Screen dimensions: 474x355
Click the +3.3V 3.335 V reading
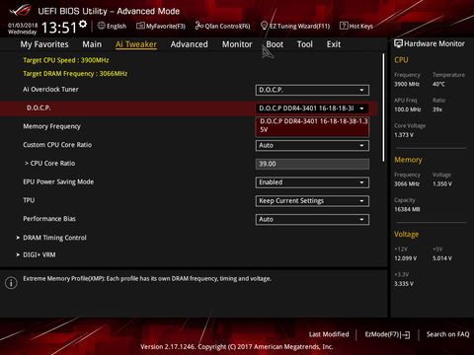pyautogui.click(x=404, y=284)
